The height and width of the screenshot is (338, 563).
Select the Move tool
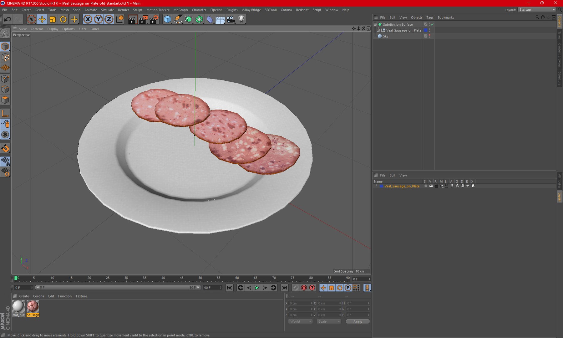pos(42,19)
